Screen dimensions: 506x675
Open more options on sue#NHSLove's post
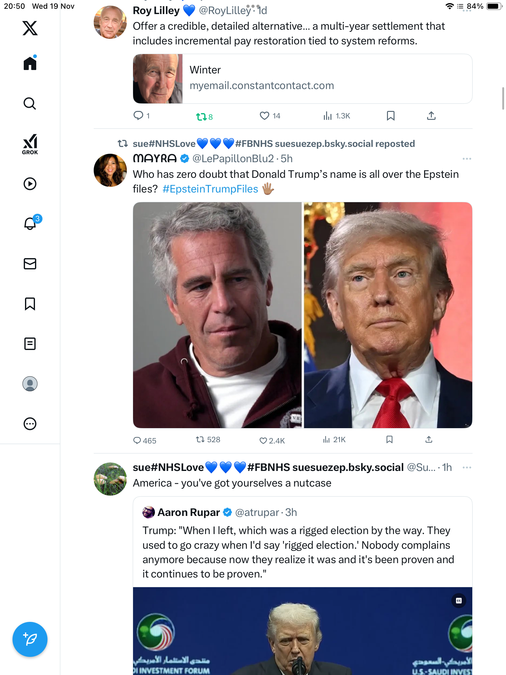click(467, 467)
